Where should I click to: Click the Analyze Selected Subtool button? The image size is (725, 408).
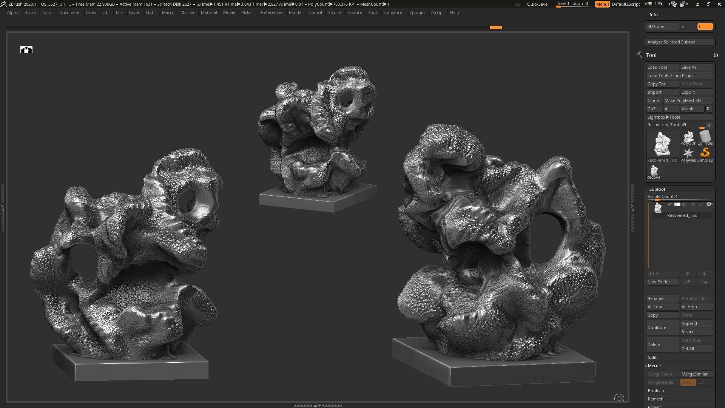679,42
